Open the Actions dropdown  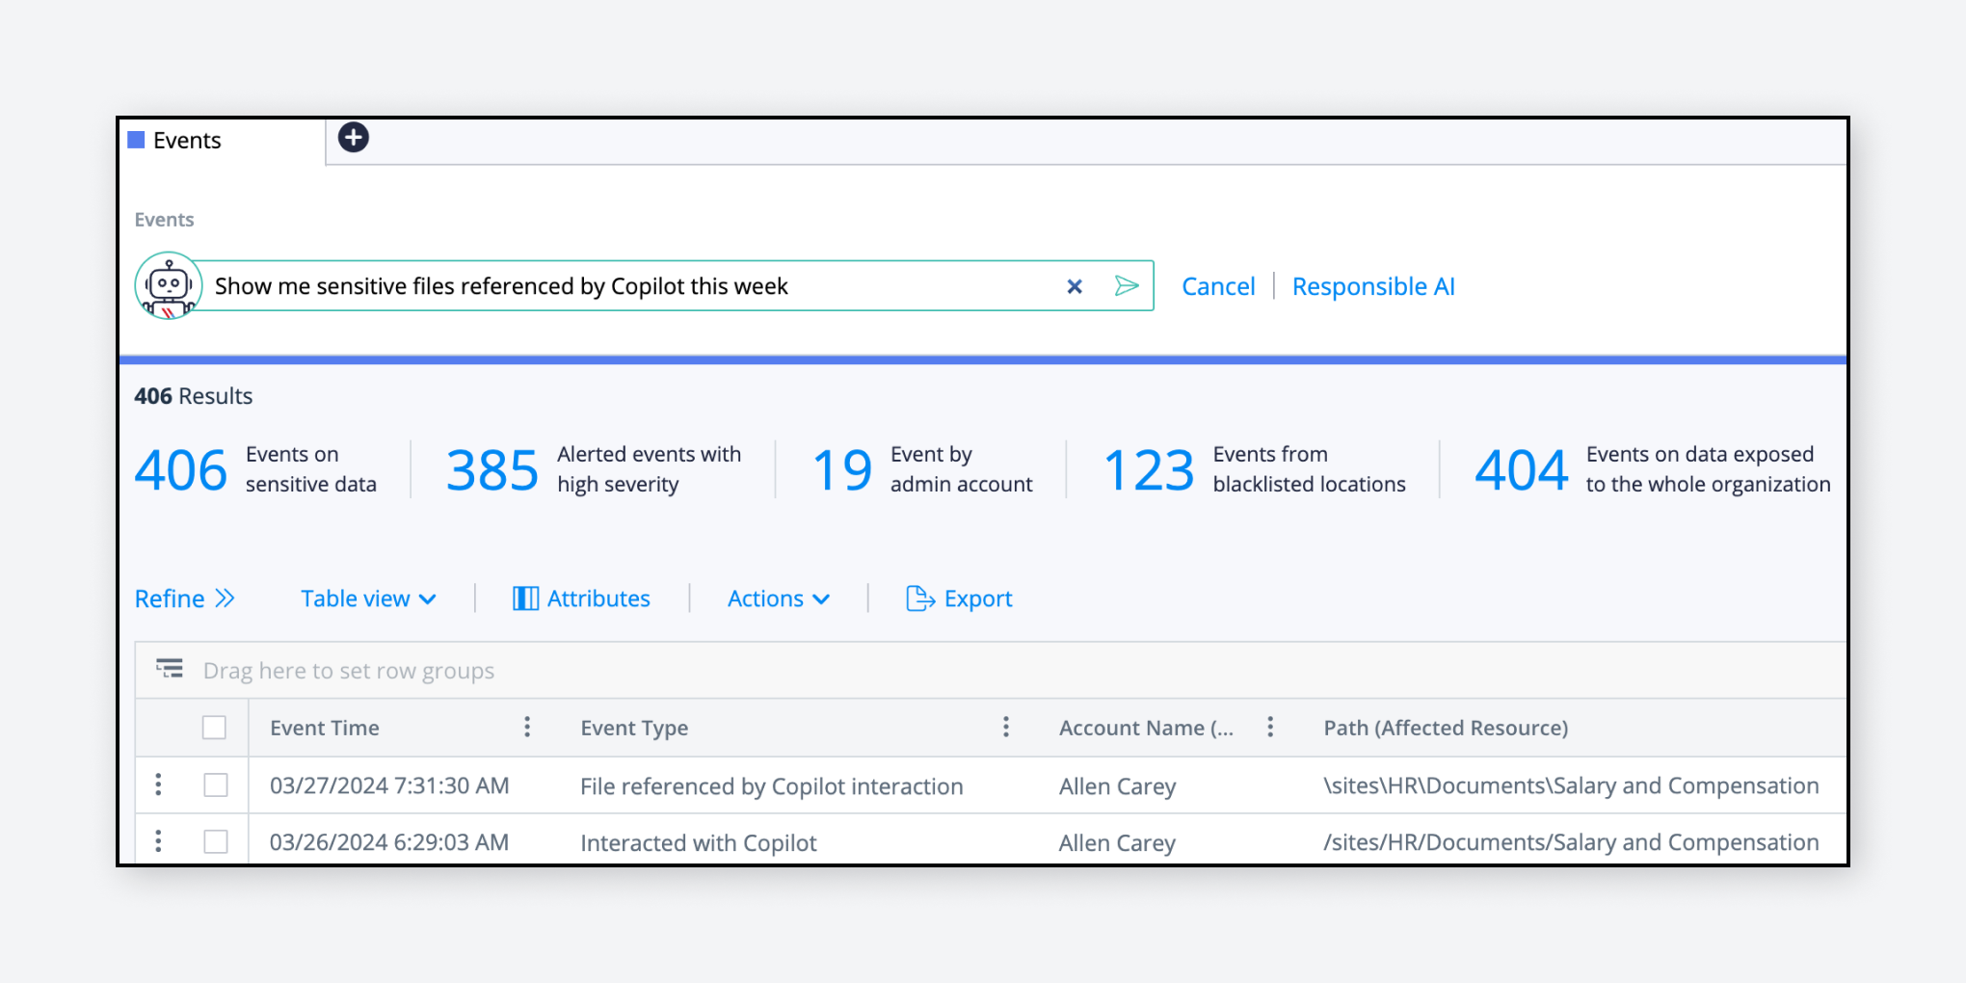point(777,598)
